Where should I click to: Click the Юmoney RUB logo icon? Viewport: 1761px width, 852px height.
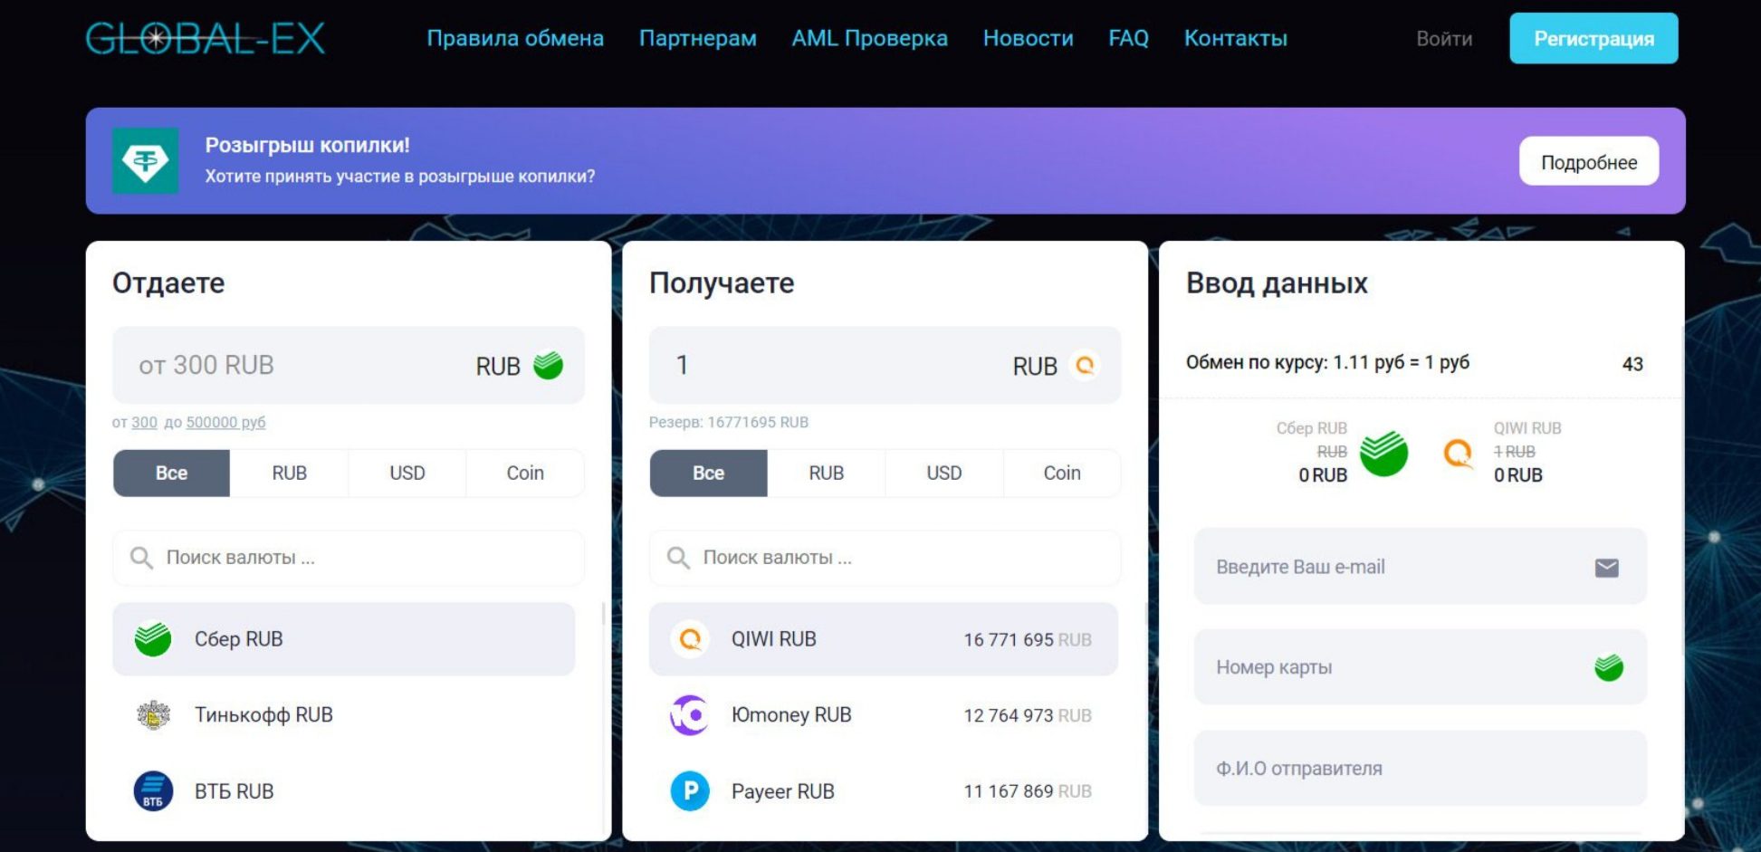click(x=690, y=715)
